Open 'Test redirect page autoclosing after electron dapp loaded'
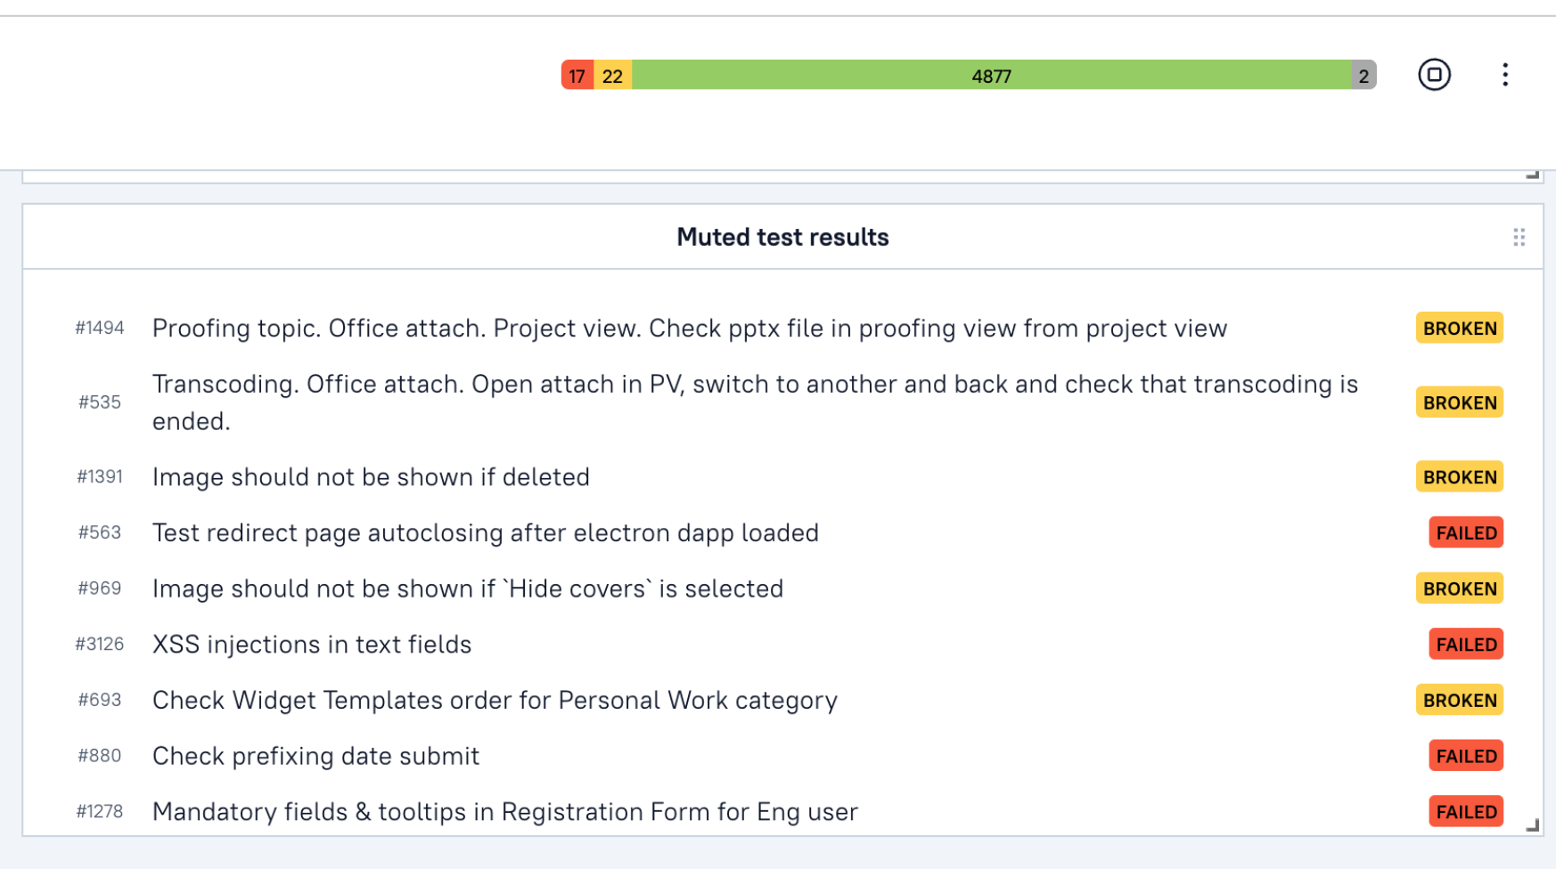Image resolution: width=1556 pixels, height=869 pixels. click(x=486, y=532)
